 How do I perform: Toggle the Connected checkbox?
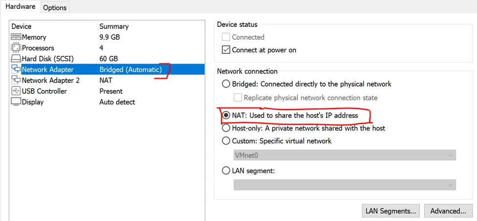click(x=226, y=37)
